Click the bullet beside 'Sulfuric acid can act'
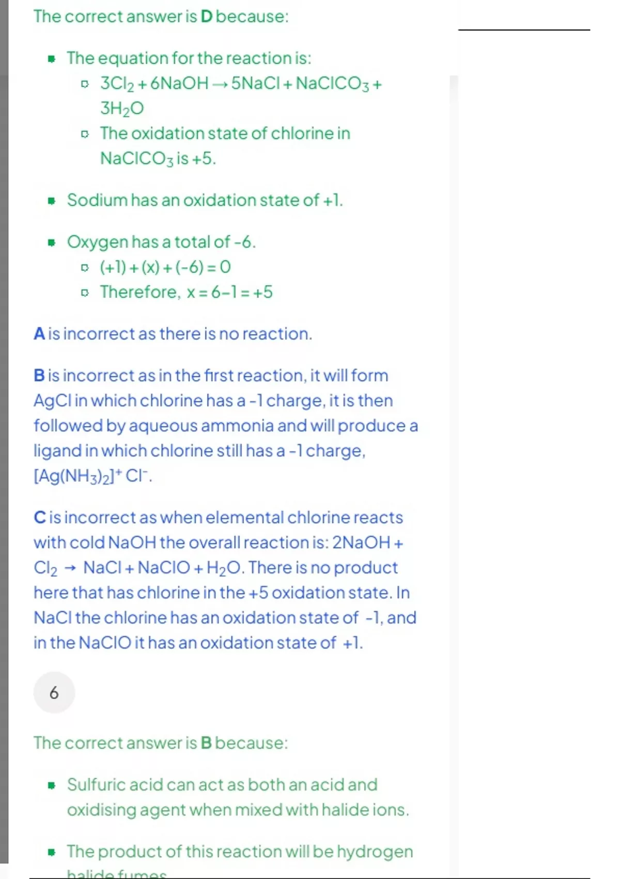Viewport: 620px width, 879px height. coord(51,785)
